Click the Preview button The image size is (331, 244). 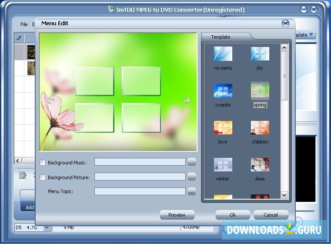click(x=177, y=215)
